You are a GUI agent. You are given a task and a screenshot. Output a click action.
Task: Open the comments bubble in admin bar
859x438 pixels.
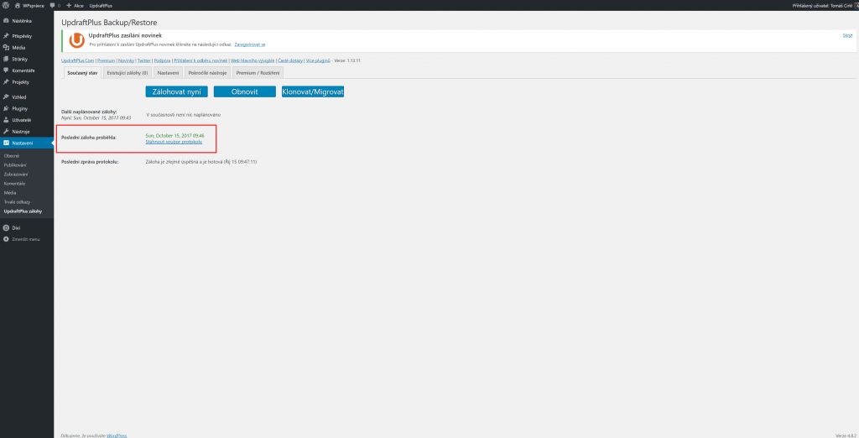[x=55, y=5]
